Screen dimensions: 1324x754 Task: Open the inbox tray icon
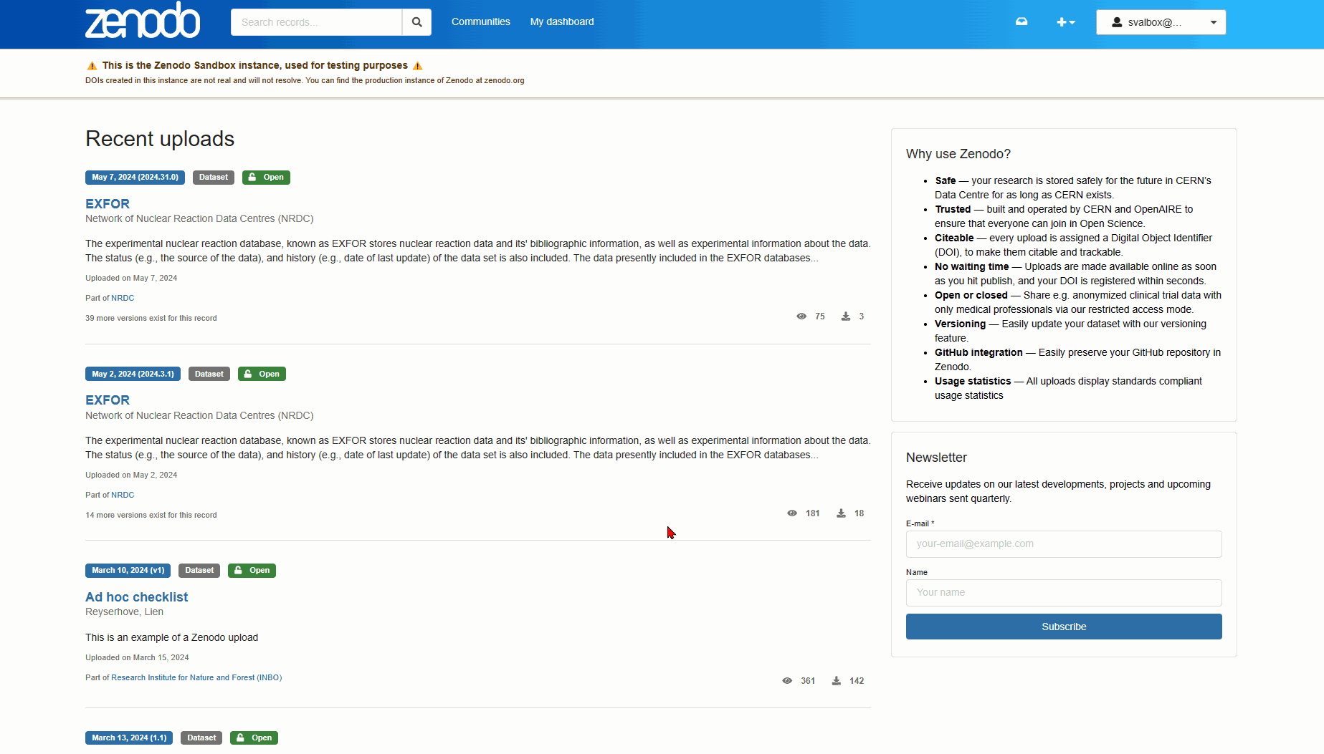(x=1021, y=21)
